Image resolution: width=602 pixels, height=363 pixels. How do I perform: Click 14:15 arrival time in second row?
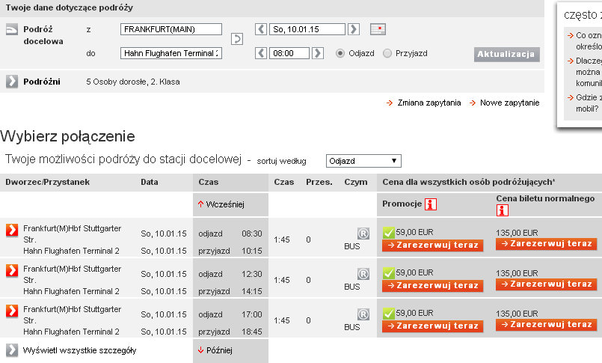point(252,291)
